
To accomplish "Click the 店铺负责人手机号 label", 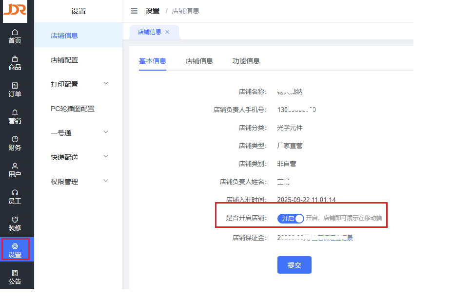I will click(240, 110).
